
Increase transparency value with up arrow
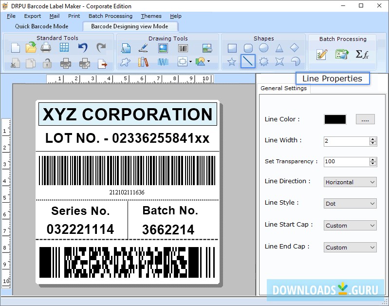coord(373,160)
